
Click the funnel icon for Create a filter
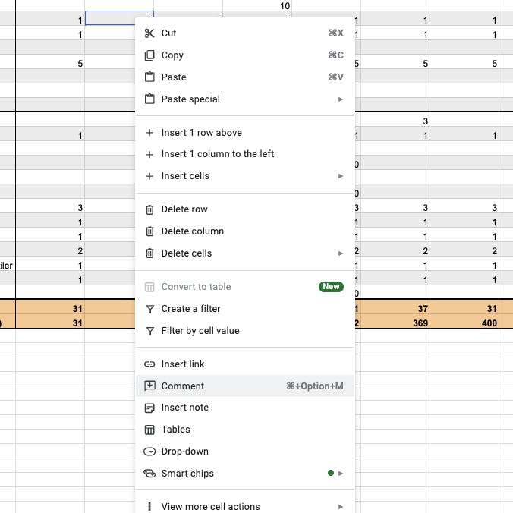[149, 309]
